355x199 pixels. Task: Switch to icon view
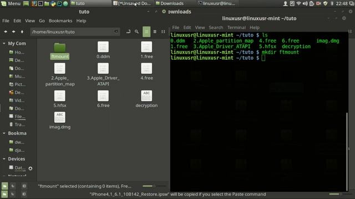[x=146, y=32]
